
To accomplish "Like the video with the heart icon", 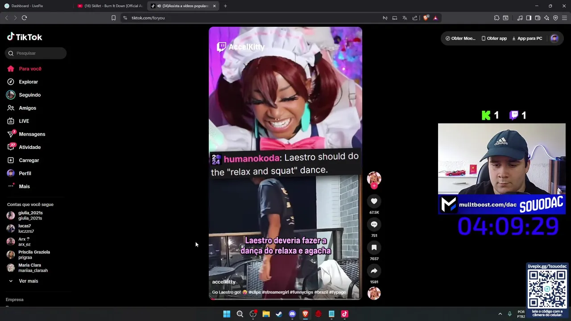I will tap(374, 201).
